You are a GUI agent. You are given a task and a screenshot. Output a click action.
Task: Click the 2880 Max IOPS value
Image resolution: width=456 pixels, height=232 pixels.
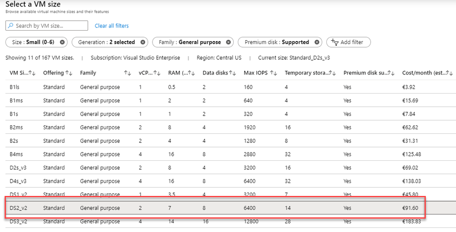pyautogui.click(x=250, y=154)
